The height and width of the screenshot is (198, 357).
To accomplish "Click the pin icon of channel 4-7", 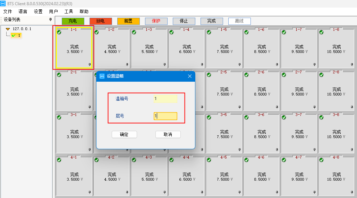I will tap(314, 192).
